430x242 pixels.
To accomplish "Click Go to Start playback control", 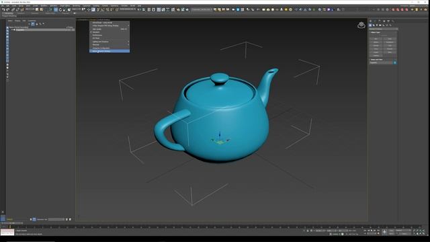I will [365, 231].
